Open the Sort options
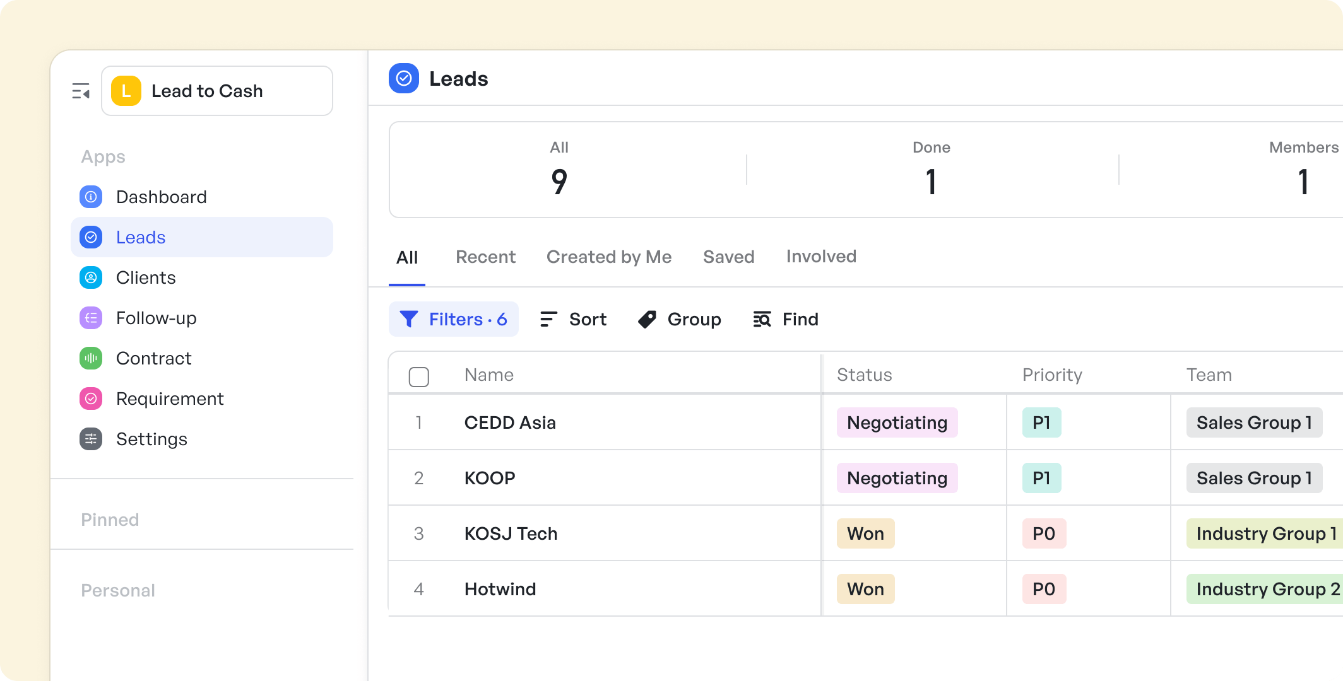The height and width of the screenshot is (681, 1343). point(574,319)
